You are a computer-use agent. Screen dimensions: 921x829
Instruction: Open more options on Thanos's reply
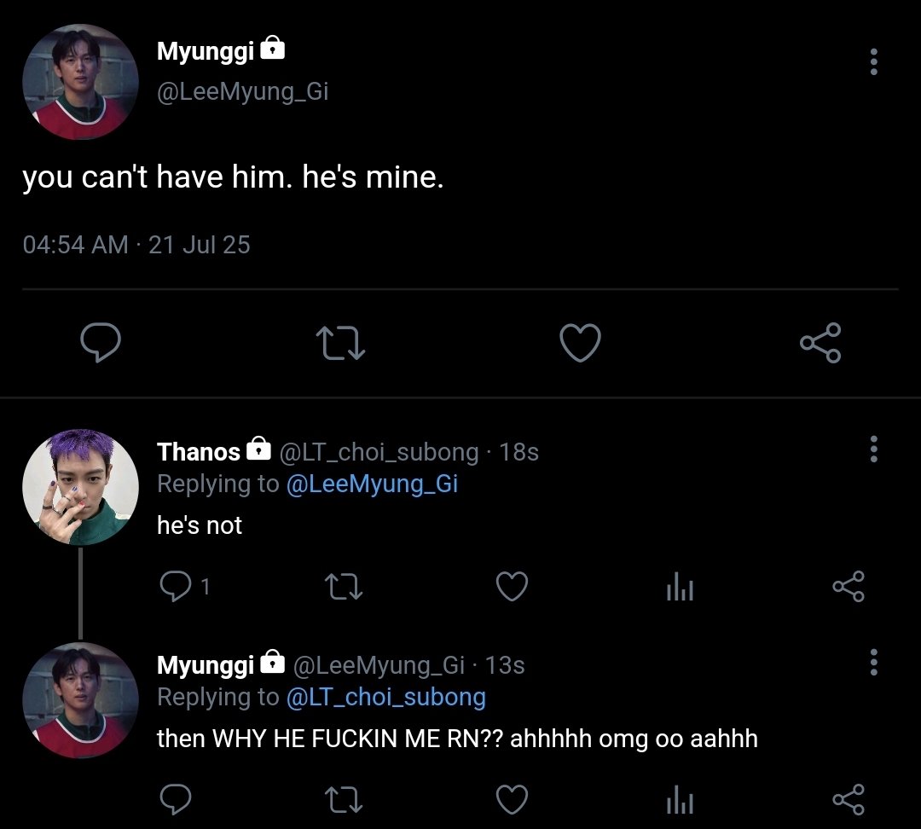873,449
